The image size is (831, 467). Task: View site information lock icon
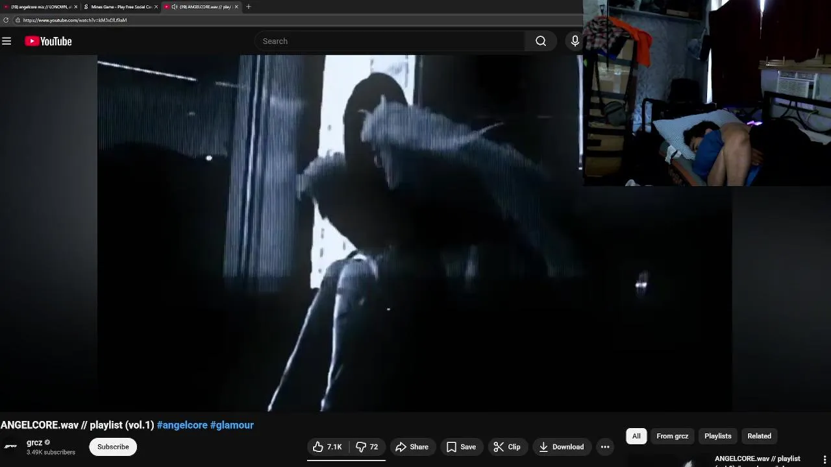click(x=18, y=20)
